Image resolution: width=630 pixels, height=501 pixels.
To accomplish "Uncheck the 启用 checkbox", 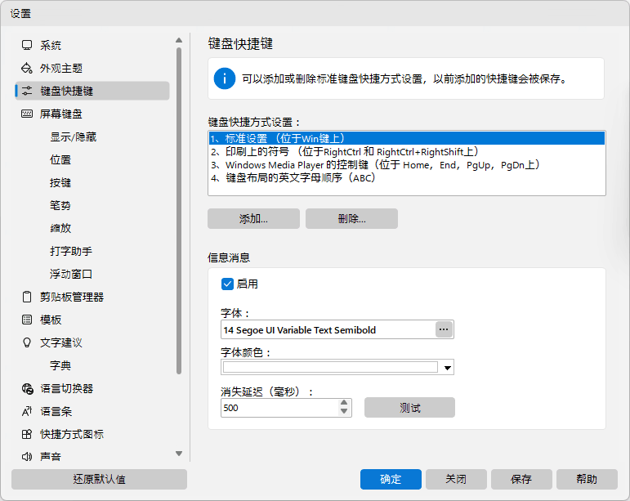I will 227,284.
